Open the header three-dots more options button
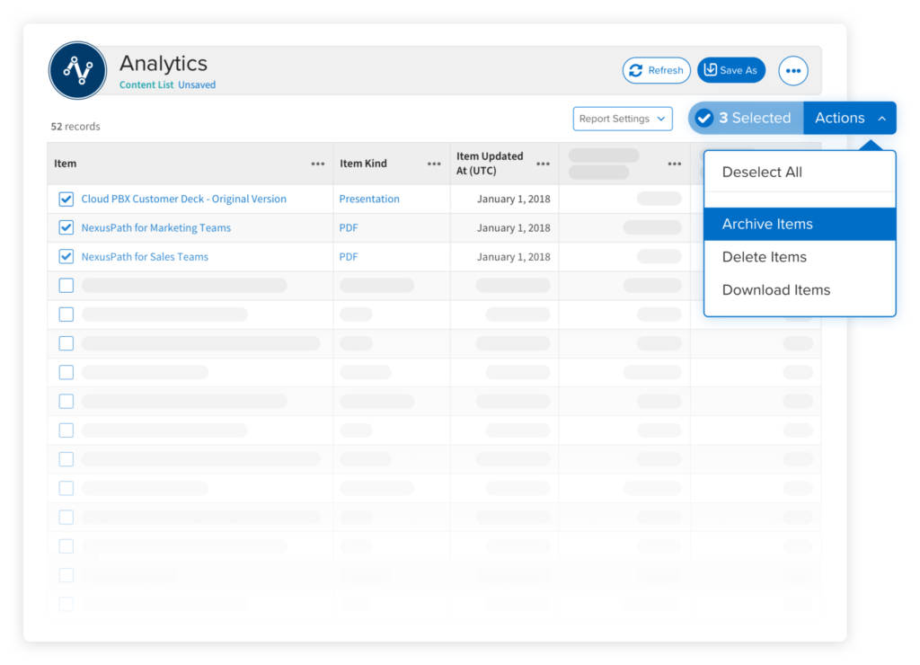This screenshot has width=920, height=665. click(x=792, y=71)
